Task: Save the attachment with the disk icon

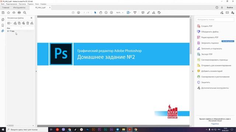Action: pos(19,23)
